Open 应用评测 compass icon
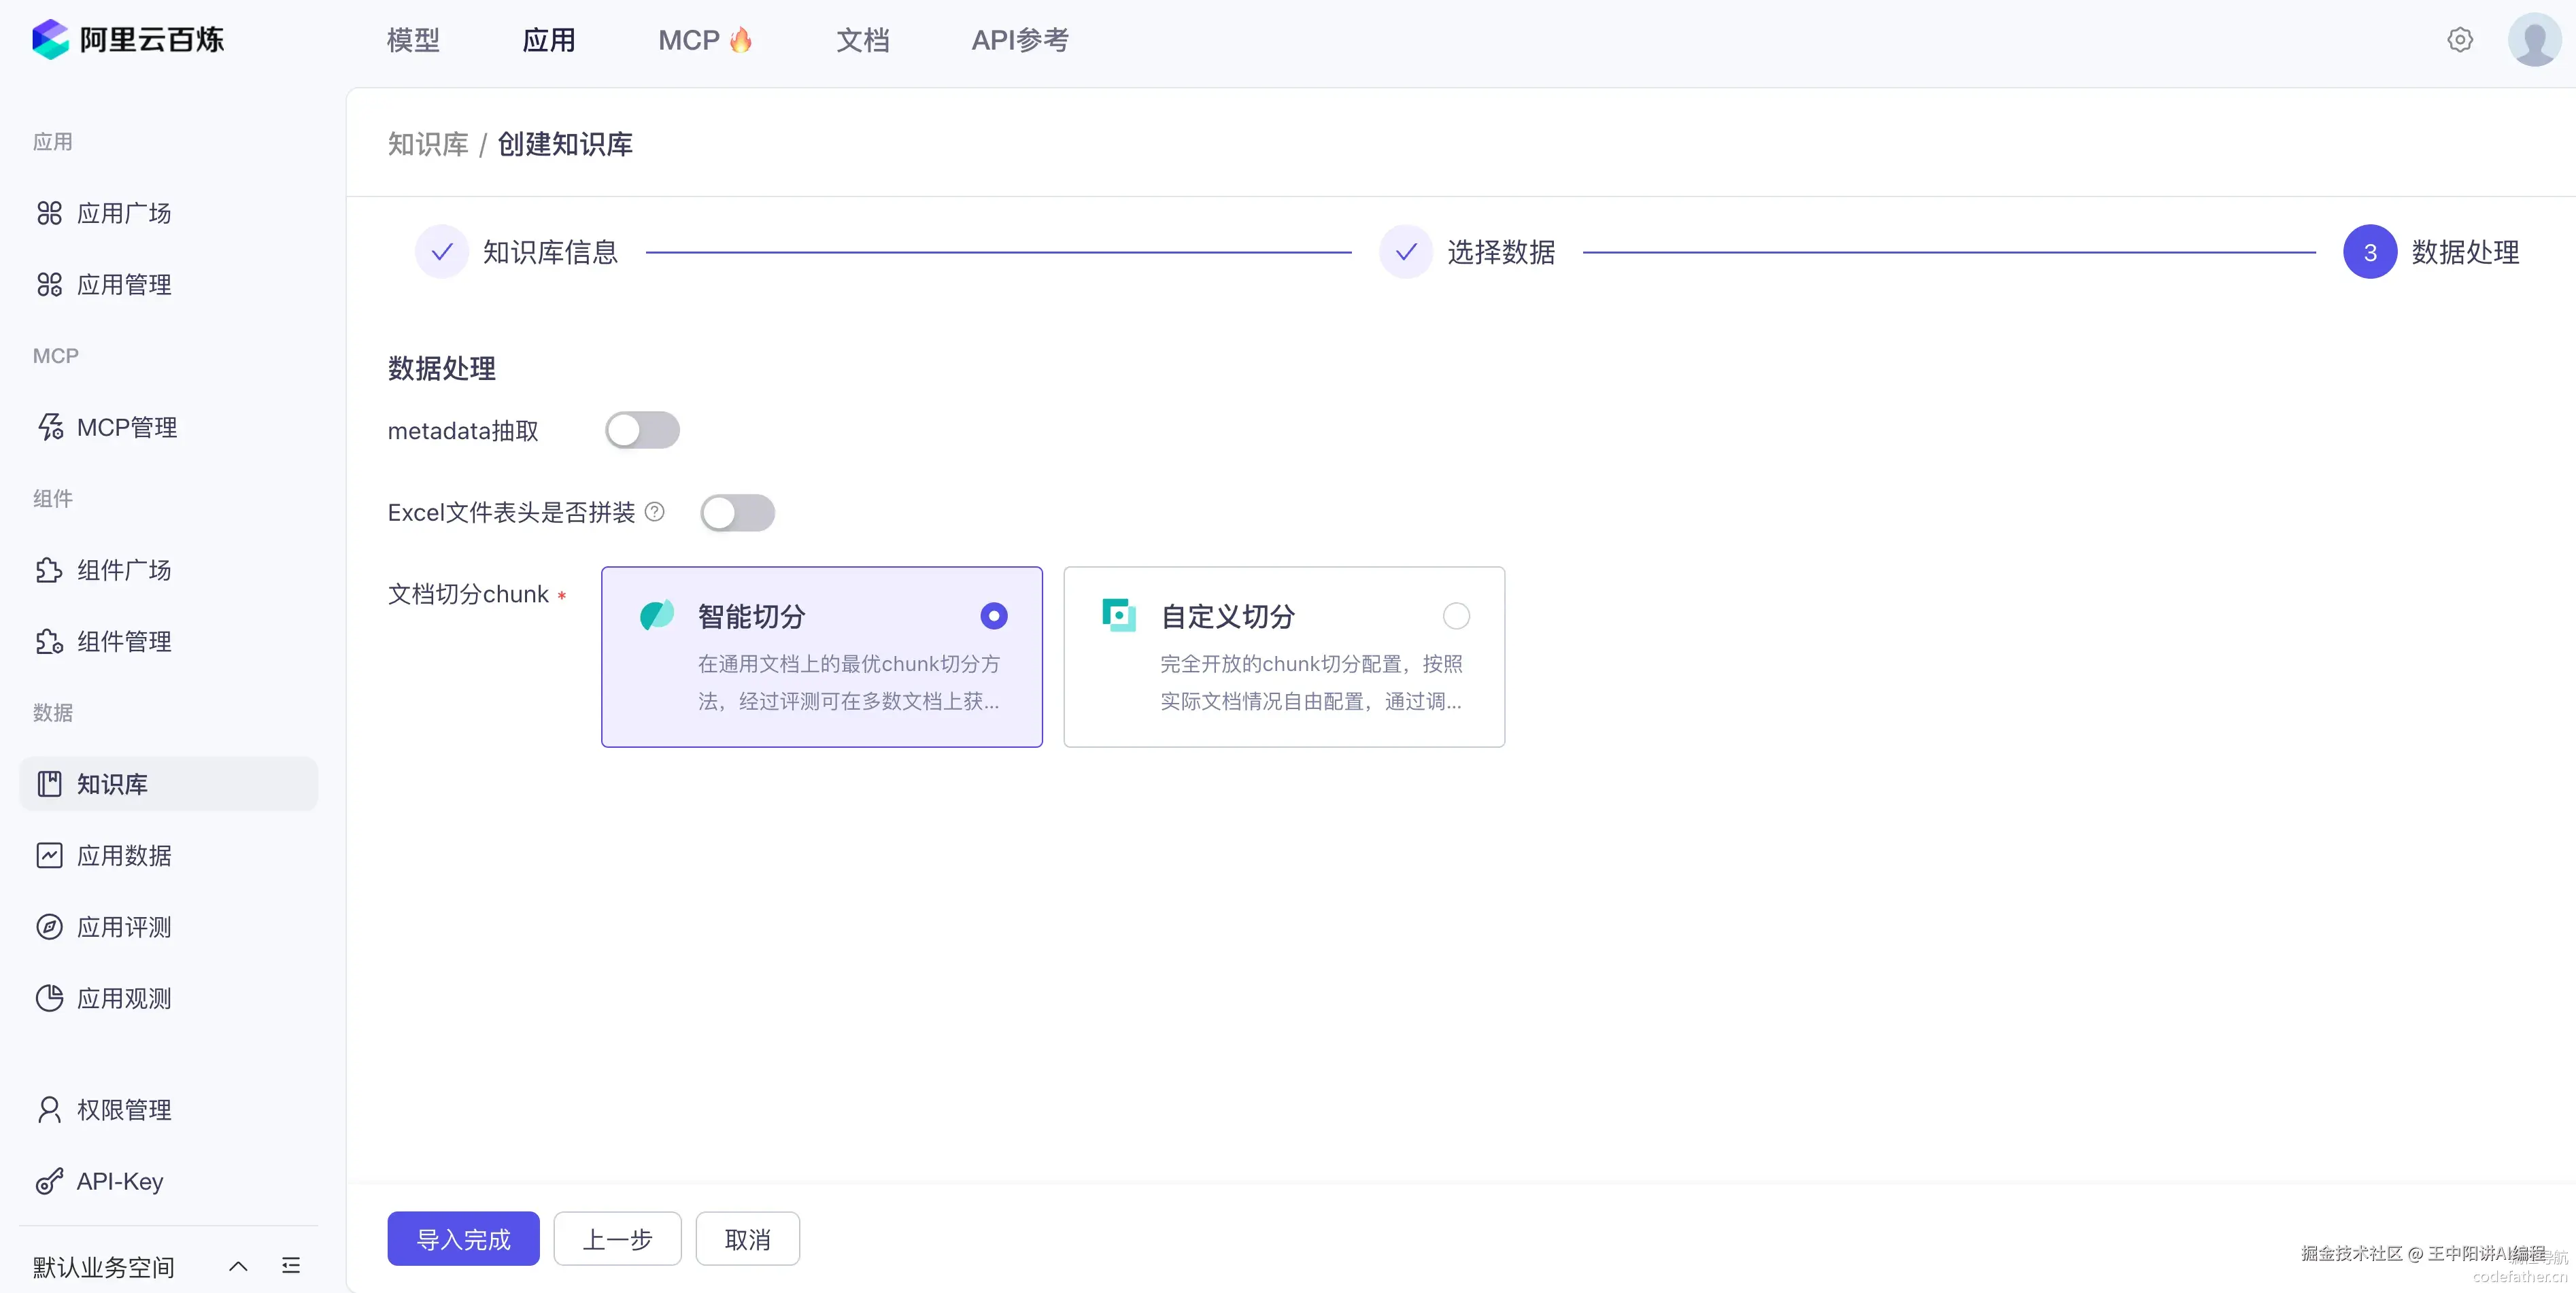The width and height of the screenshot is (2576, 1293). click(x=49, y=927)
